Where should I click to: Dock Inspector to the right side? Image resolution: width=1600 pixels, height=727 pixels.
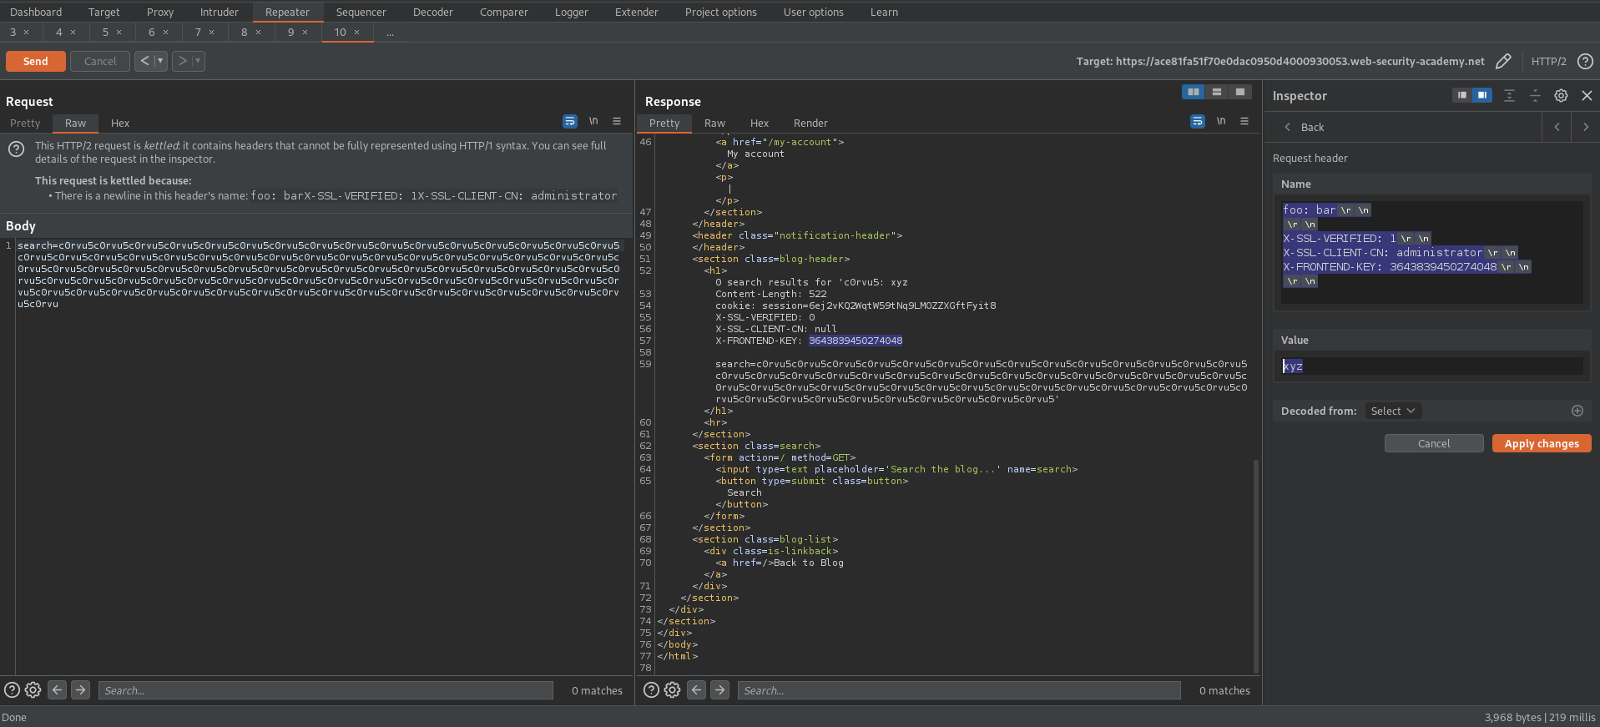[x=1482, y=95]
